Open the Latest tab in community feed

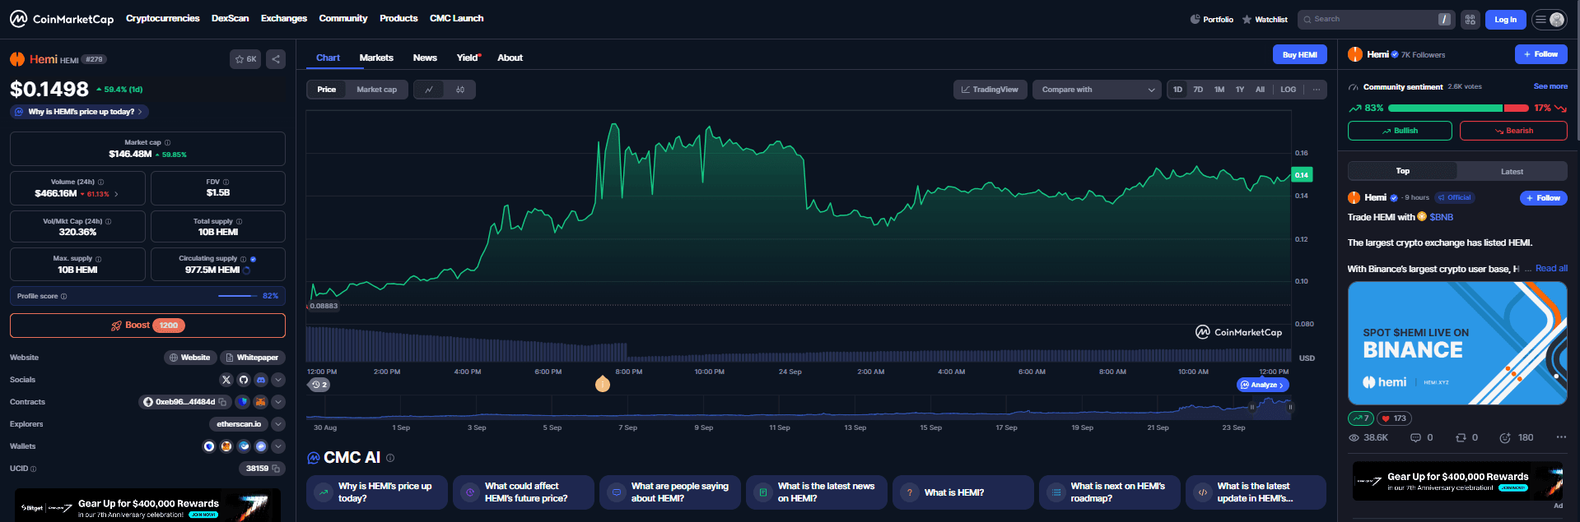(1512, 171)
